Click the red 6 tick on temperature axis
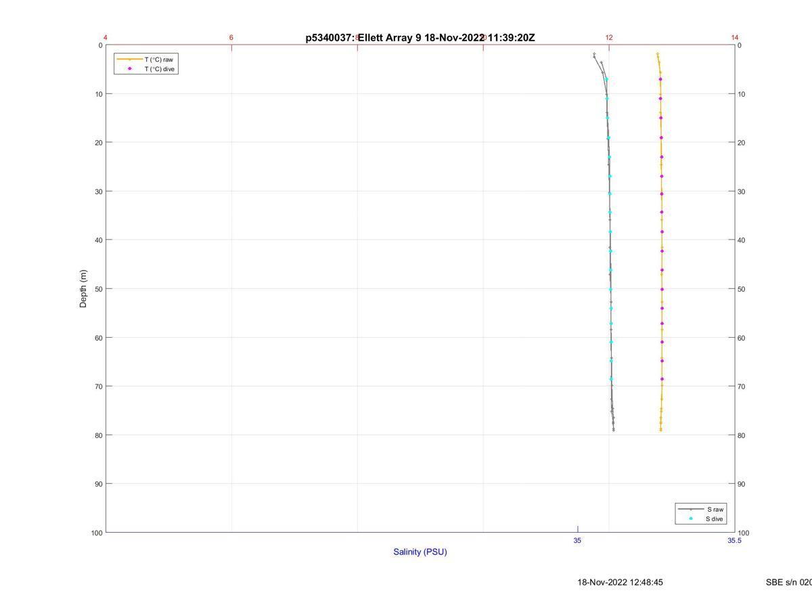This screenshot has width=812, height=599. (x=231, y=38)
